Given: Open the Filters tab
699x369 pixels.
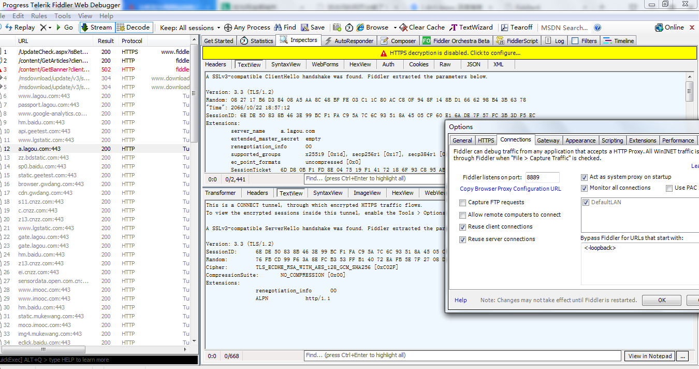Looking at the screenshot, I should pos(584,41).
